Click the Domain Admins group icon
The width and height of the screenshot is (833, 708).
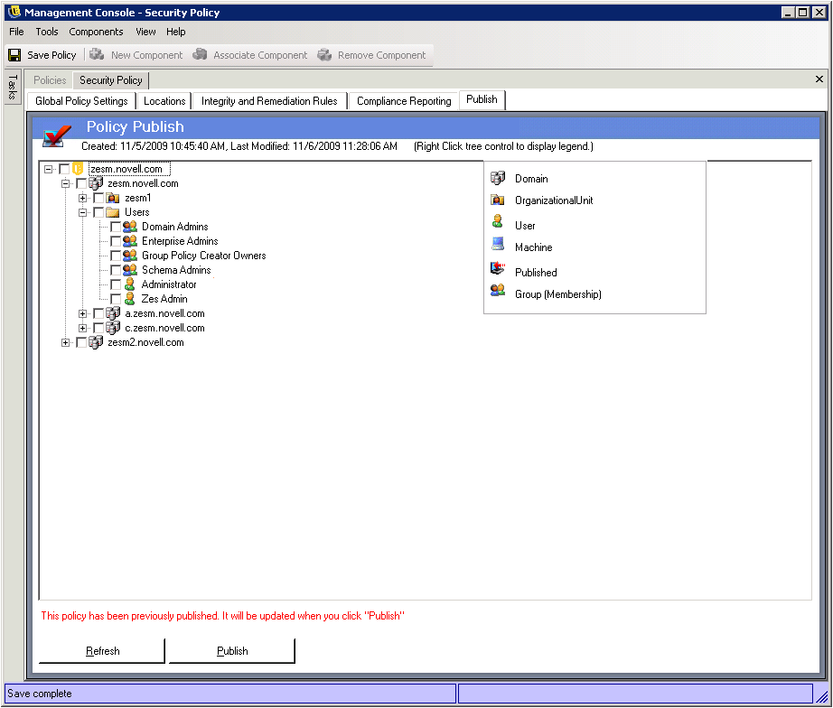pyautogui.click(x=129, y=227)
